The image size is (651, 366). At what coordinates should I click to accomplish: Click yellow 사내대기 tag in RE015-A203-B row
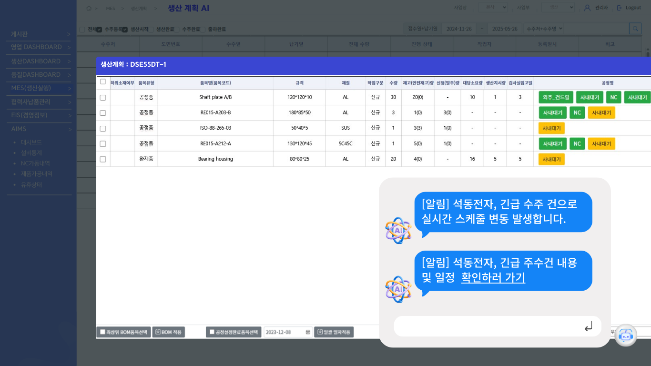pyautogui.click(x=601, y=112)
